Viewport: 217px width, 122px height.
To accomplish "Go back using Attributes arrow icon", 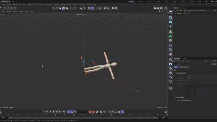I will pos(205,61).
